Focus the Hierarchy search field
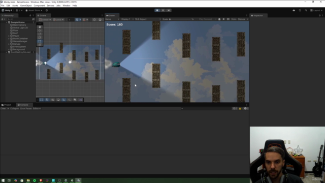 click(x=20, y=19)
